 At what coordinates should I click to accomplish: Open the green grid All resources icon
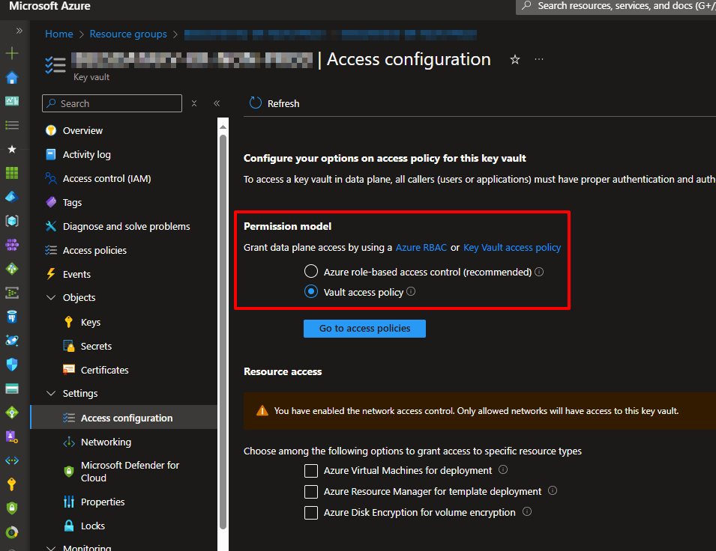point(12,173)
